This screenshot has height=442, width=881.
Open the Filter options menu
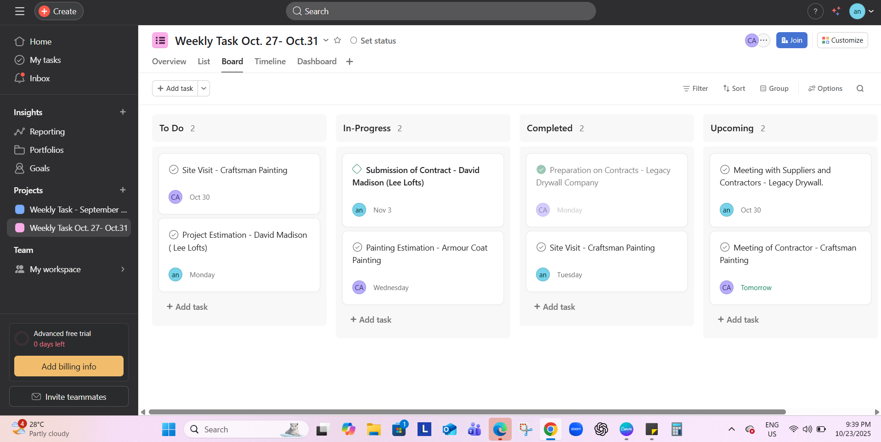point(695,89)
